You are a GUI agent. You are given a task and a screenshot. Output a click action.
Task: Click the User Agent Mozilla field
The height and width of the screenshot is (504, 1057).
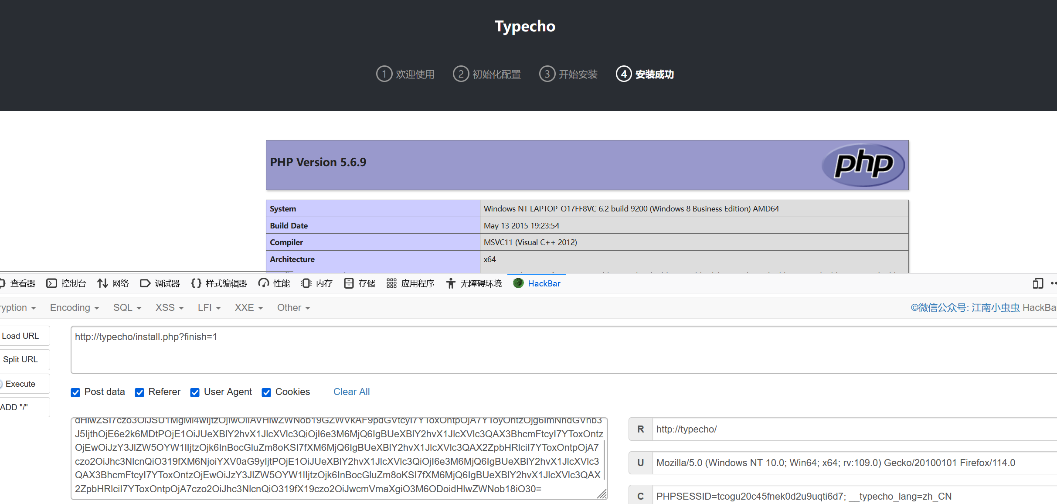pos(854,463)
